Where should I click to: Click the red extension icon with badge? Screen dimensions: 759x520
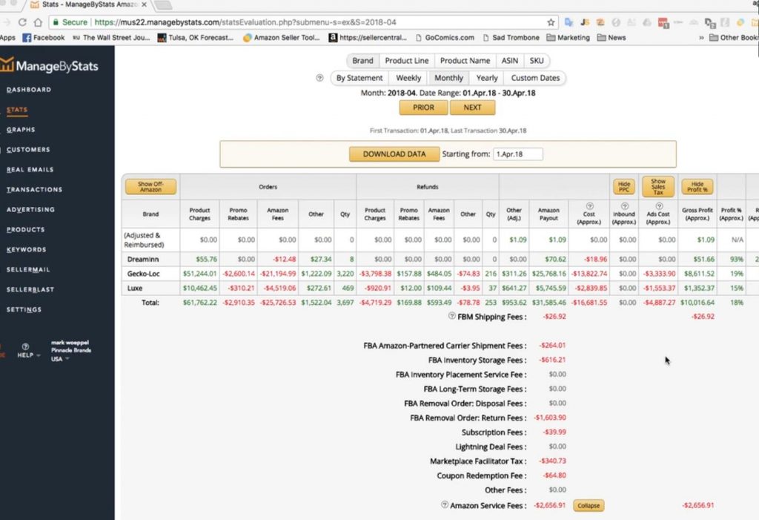click(x=663, y=23)
